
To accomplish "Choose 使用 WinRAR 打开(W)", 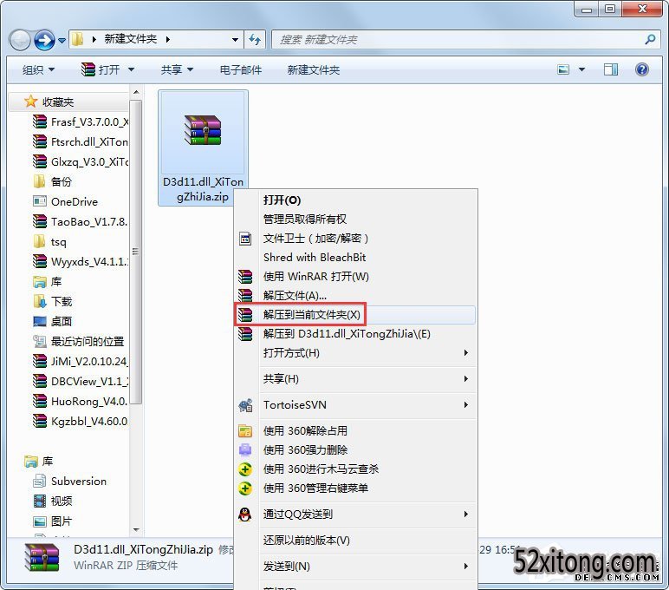I will point(355,277).
